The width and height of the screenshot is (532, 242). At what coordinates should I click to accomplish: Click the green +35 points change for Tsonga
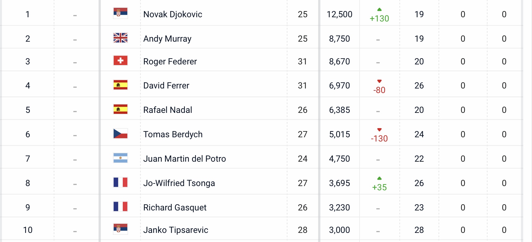[379, 187]
